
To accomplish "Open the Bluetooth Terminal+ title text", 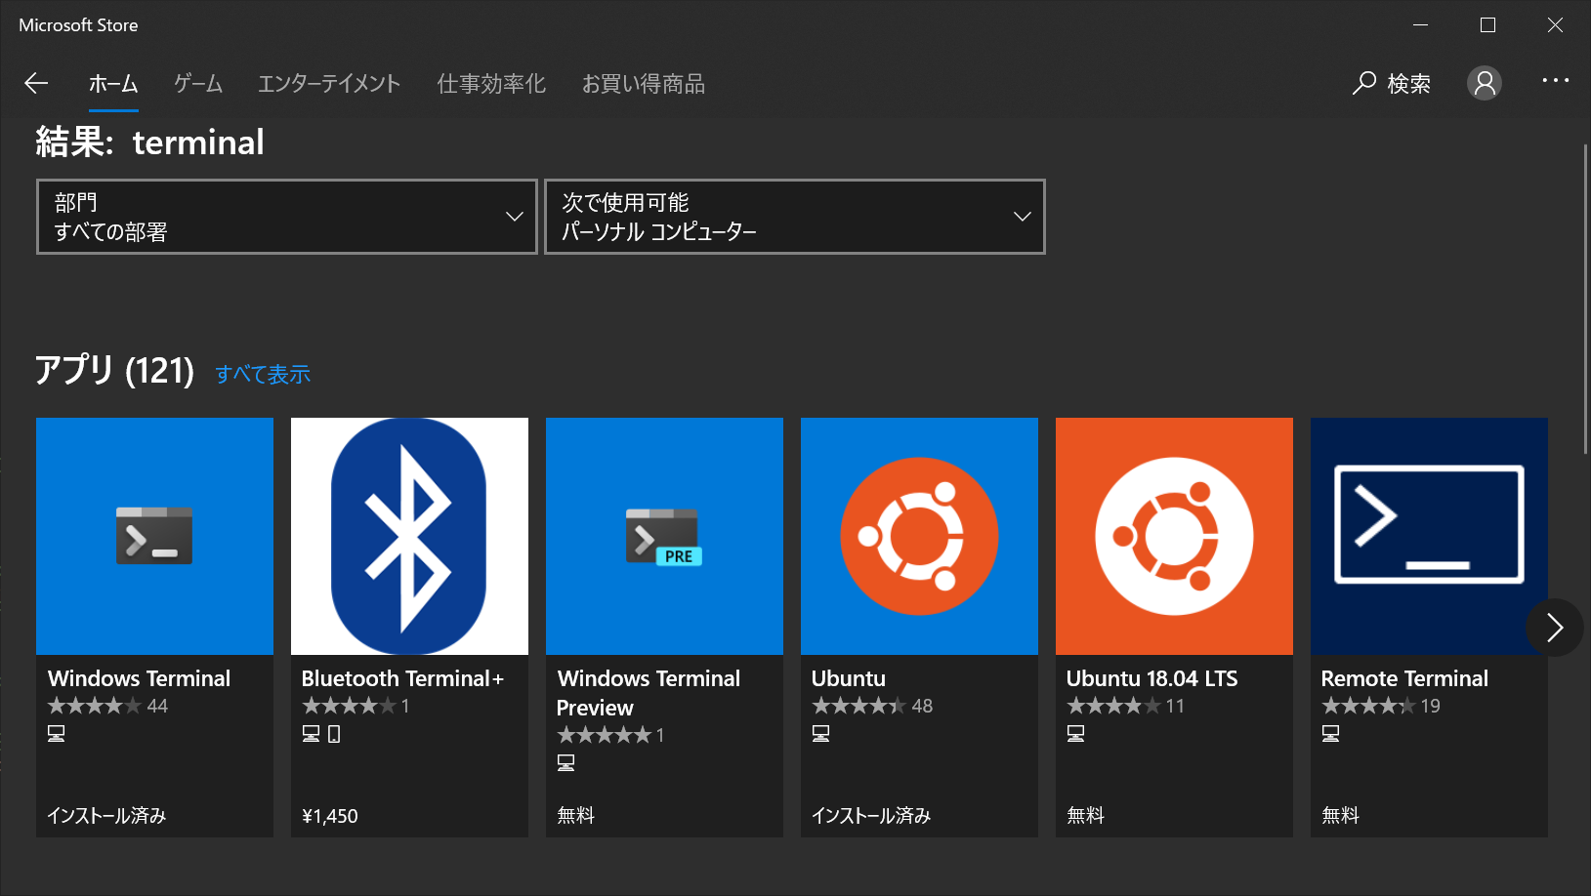I will 403,678.
